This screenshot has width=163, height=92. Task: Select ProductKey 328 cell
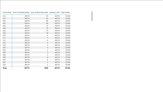click(4, 57)
